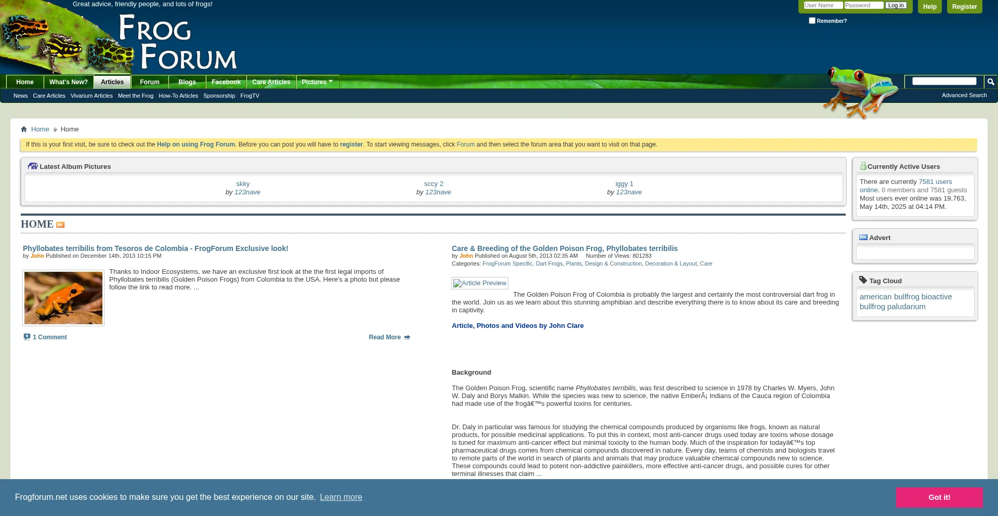Click the Register button
The width and height of the screenshot is (998, 516).
click(x=964, y=7)
